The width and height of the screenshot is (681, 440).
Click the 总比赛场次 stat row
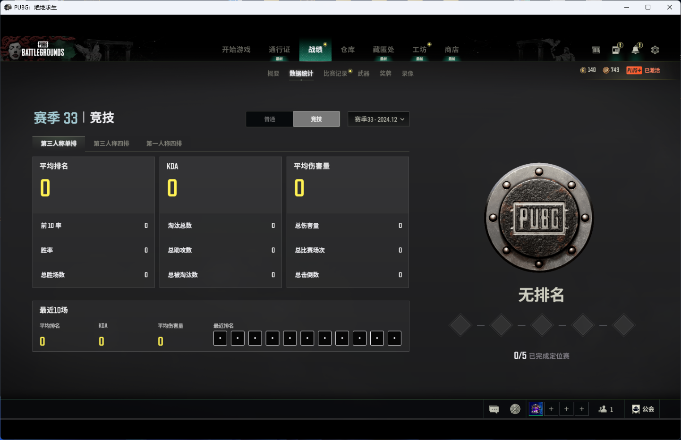tap(348, 250)
